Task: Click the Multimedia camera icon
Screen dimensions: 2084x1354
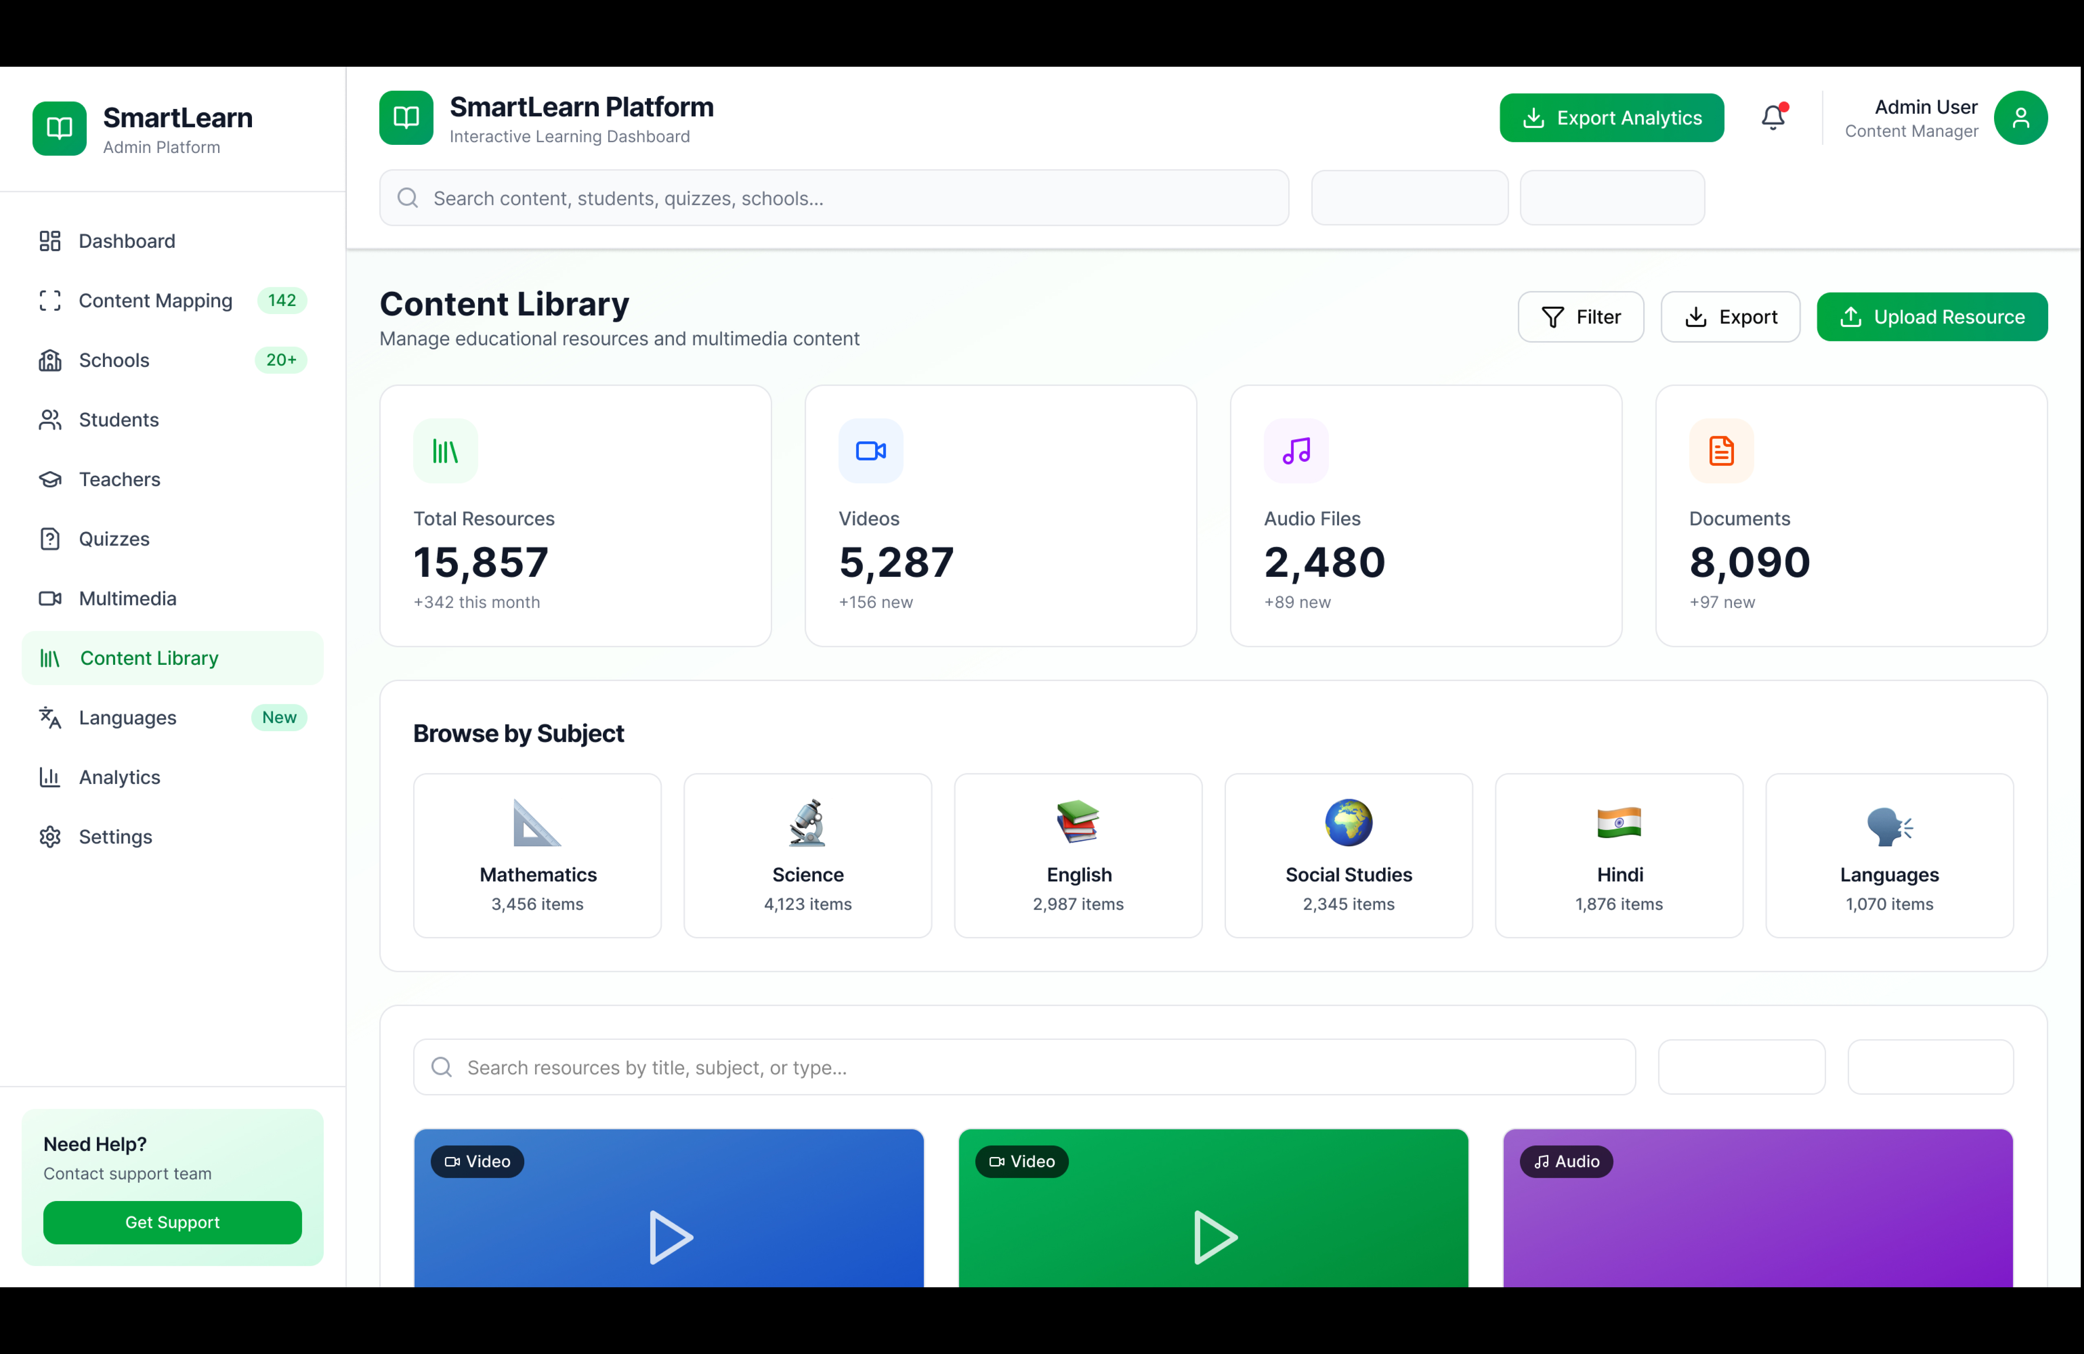Action: point(50,598)
